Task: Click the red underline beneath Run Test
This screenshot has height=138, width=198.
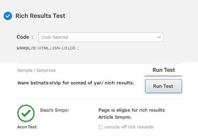Action: pyautogui.click(x=163, y=76)
